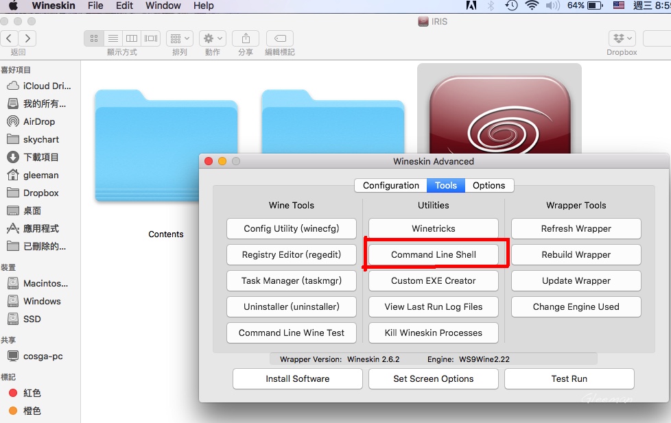Open the Help menu

pos(203,5)
